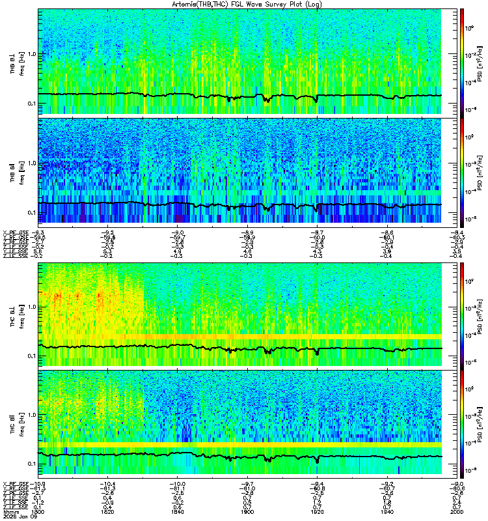Click the Y_LE_SSE value 2.4

(457, 503)
